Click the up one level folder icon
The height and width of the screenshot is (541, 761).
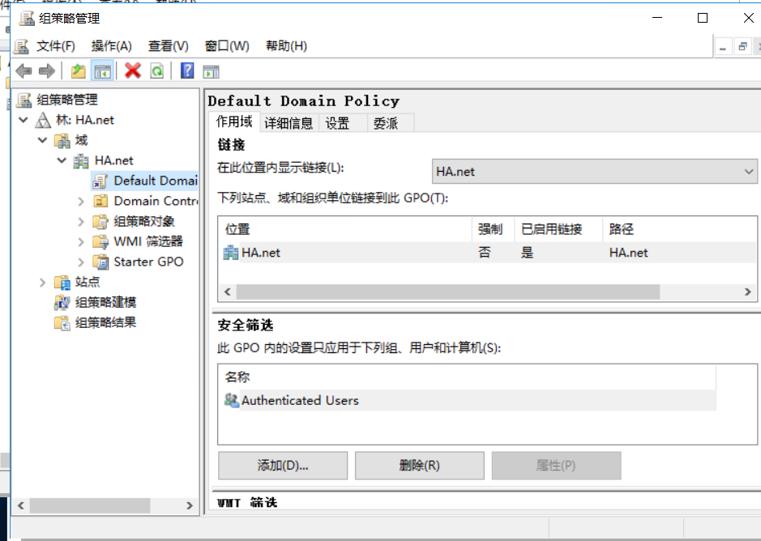click(78, 71)
